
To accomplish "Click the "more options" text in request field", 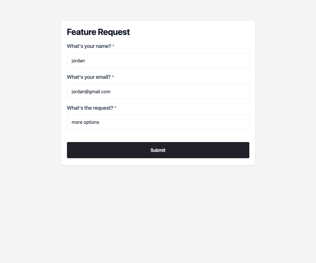I will (85, 122).
